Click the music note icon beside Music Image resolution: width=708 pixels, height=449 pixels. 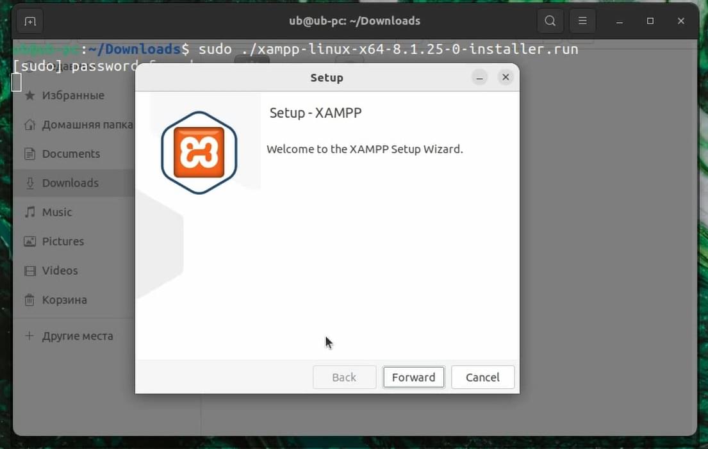pyautogui.click(x=30, y=212)
